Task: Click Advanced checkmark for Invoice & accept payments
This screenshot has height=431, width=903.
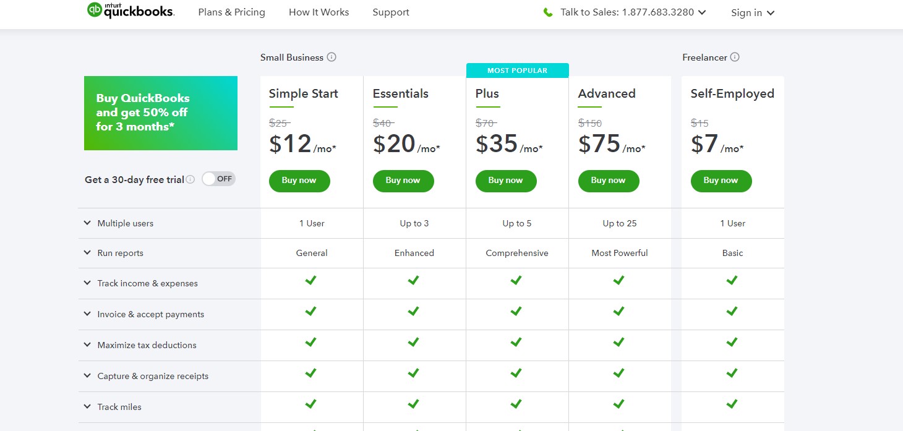Action: [619, 311]
